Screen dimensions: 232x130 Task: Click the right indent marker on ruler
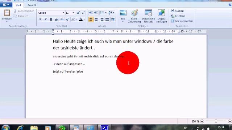pos(179,32)
